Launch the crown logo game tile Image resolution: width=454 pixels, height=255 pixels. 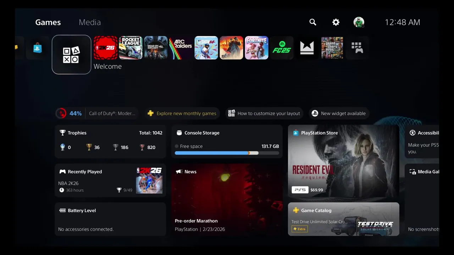click(307, 47)
